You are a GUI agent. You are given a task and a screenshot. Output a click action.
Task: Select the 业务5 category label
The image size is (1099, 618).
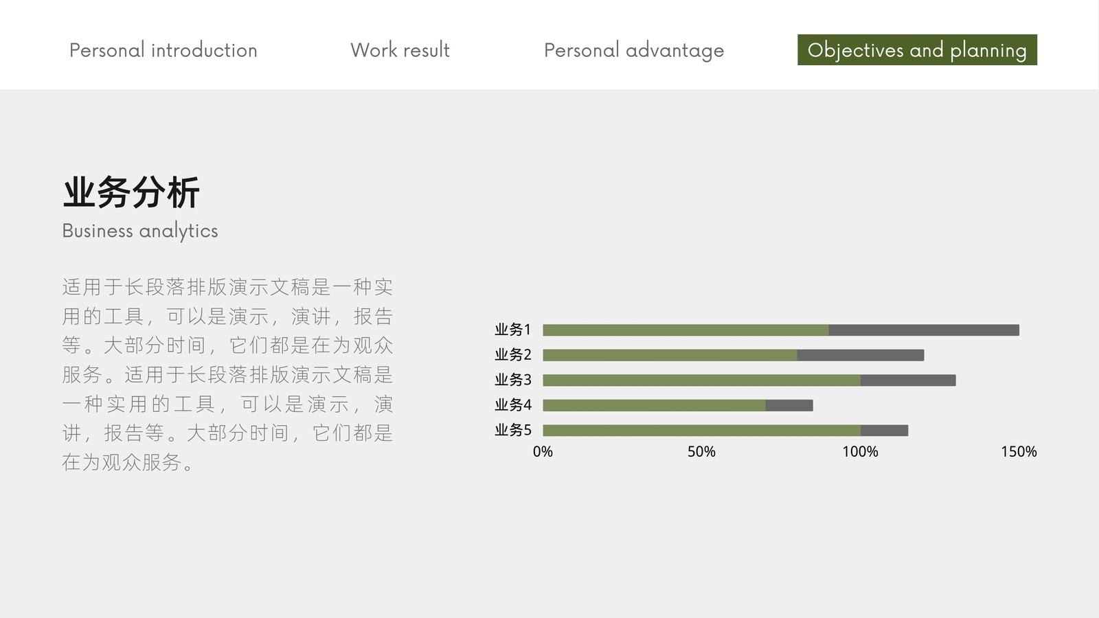click(513, 430)
